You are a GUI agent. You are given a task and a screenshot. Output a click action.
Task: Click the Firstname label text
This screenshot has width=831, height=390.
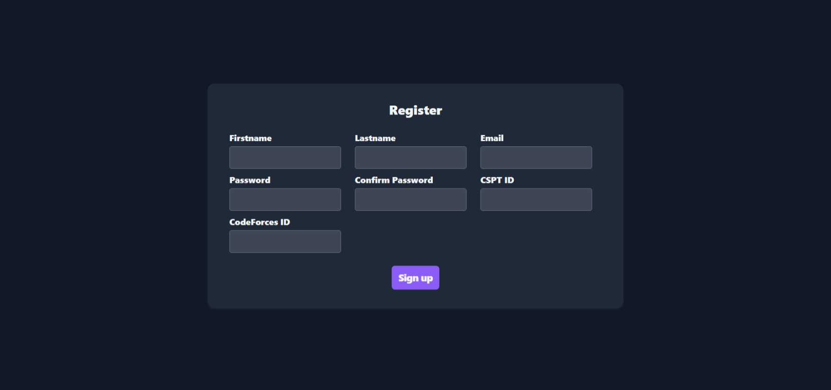(x=250, y=138)
